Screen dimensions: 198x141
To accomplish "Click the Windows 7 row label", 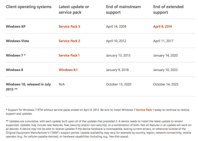I will (x=16, y=55).
